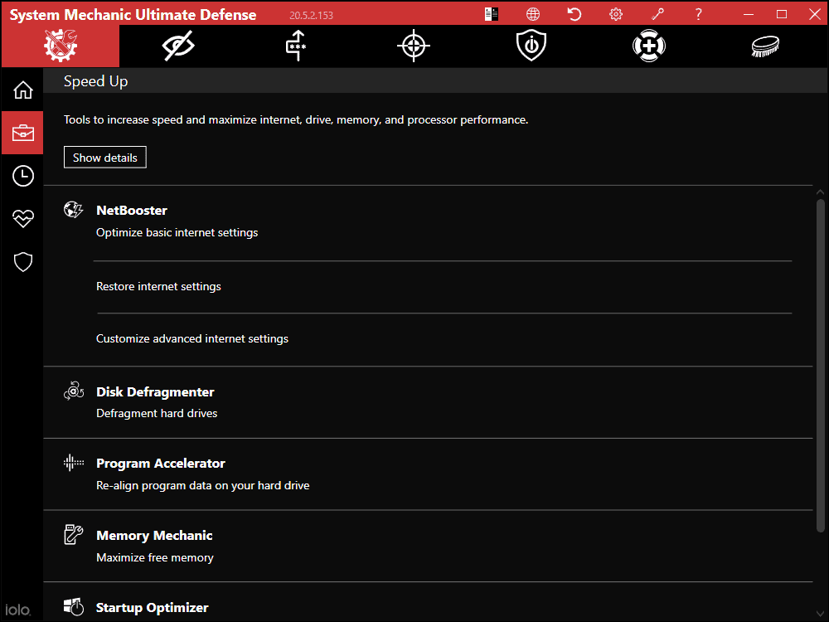
Task: Click the Show details button
Action: tap(104, 157)
